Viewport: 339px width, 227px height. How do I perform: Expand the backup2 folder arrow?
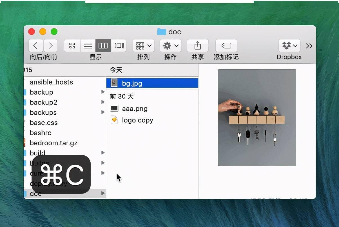[x=103, y=102]
